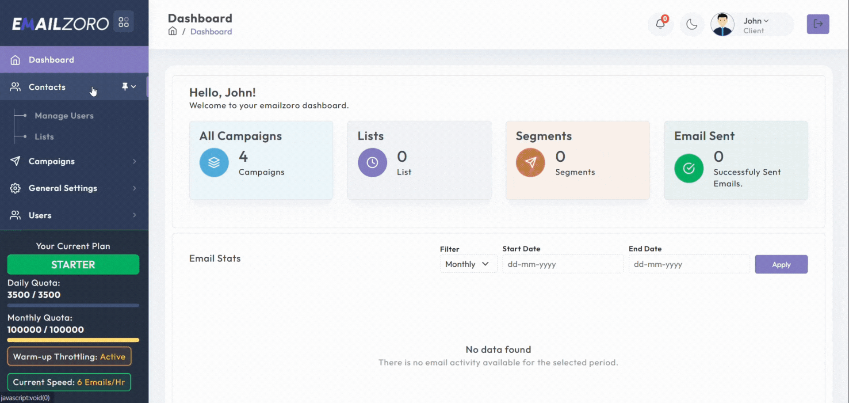Click the Apply button in Email Stats
This screenshot has height=403, width=849.
(x=781, y=264)
